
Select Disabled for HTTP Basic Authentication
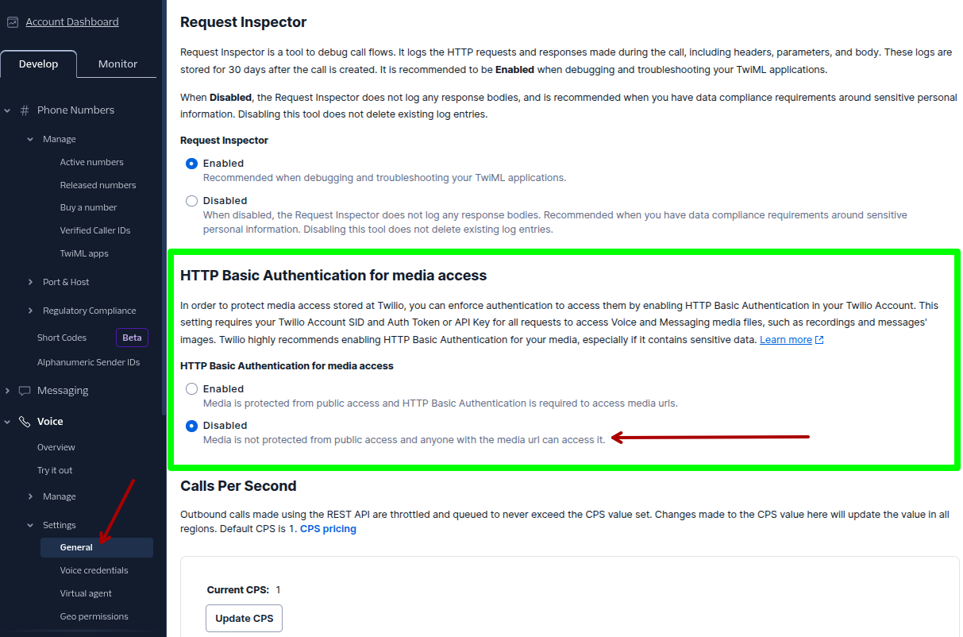(191, 426)
